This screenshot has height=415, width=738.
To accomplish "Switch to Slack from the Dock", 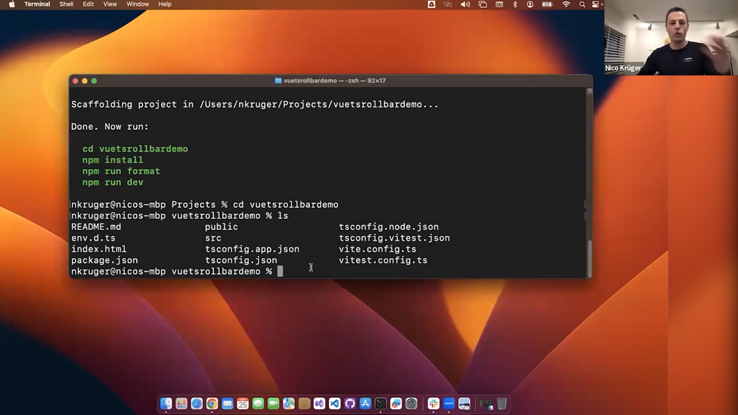I will pyautogui.click(x=434, y=403).
